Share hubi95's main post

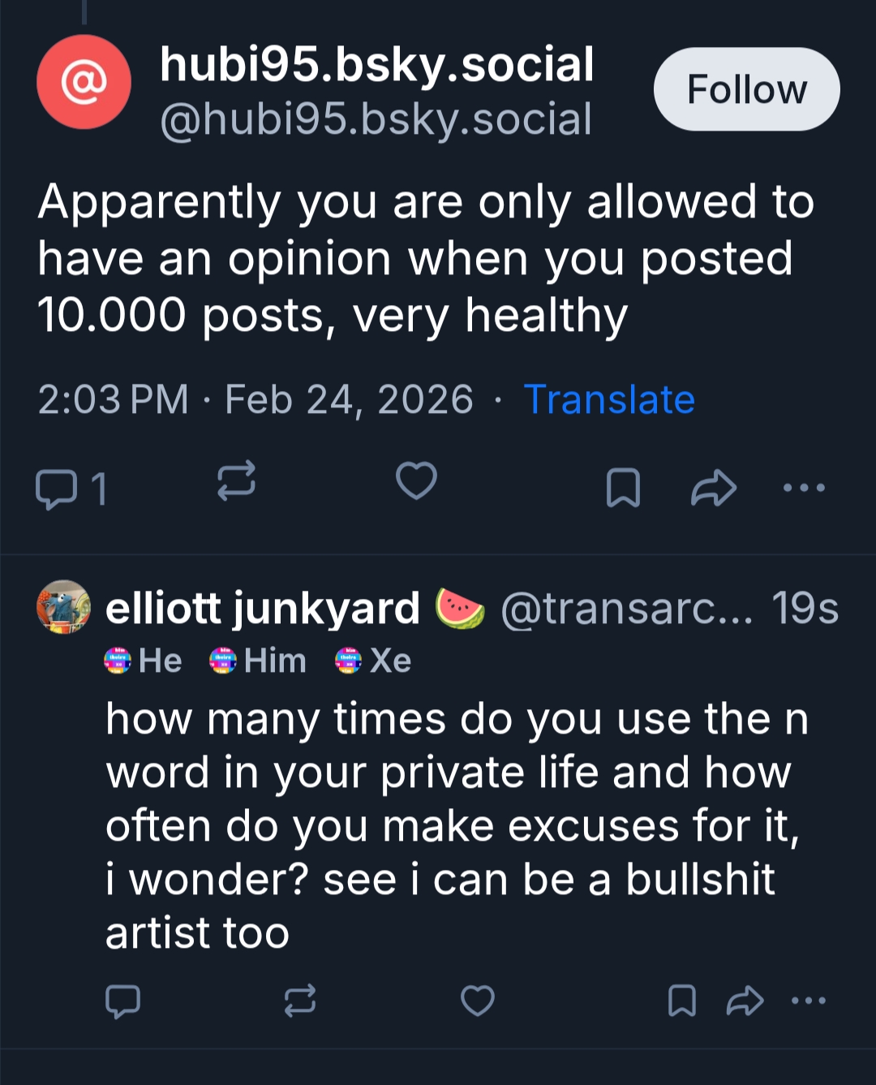coord(713,488)
